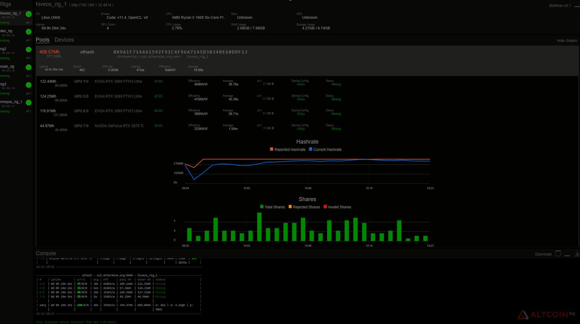Click dev_rig green status indicator
This screenshot has height=324, width=580.
click(29, 32)
